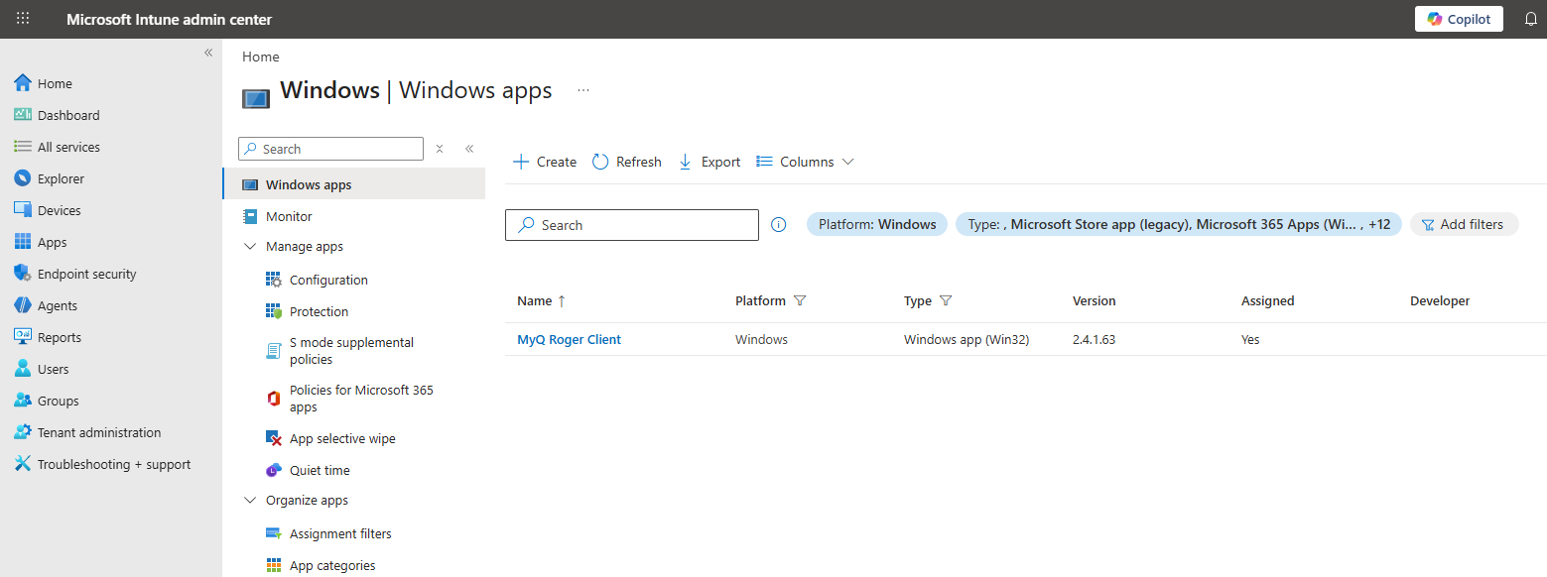Click the Developer column header
Screen dimensions: 1547x577
1440,300
